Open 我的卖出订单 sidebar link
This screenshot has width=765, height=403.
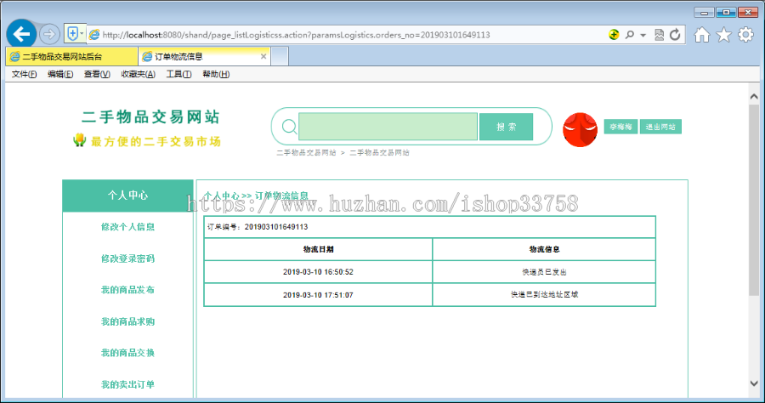127,384
